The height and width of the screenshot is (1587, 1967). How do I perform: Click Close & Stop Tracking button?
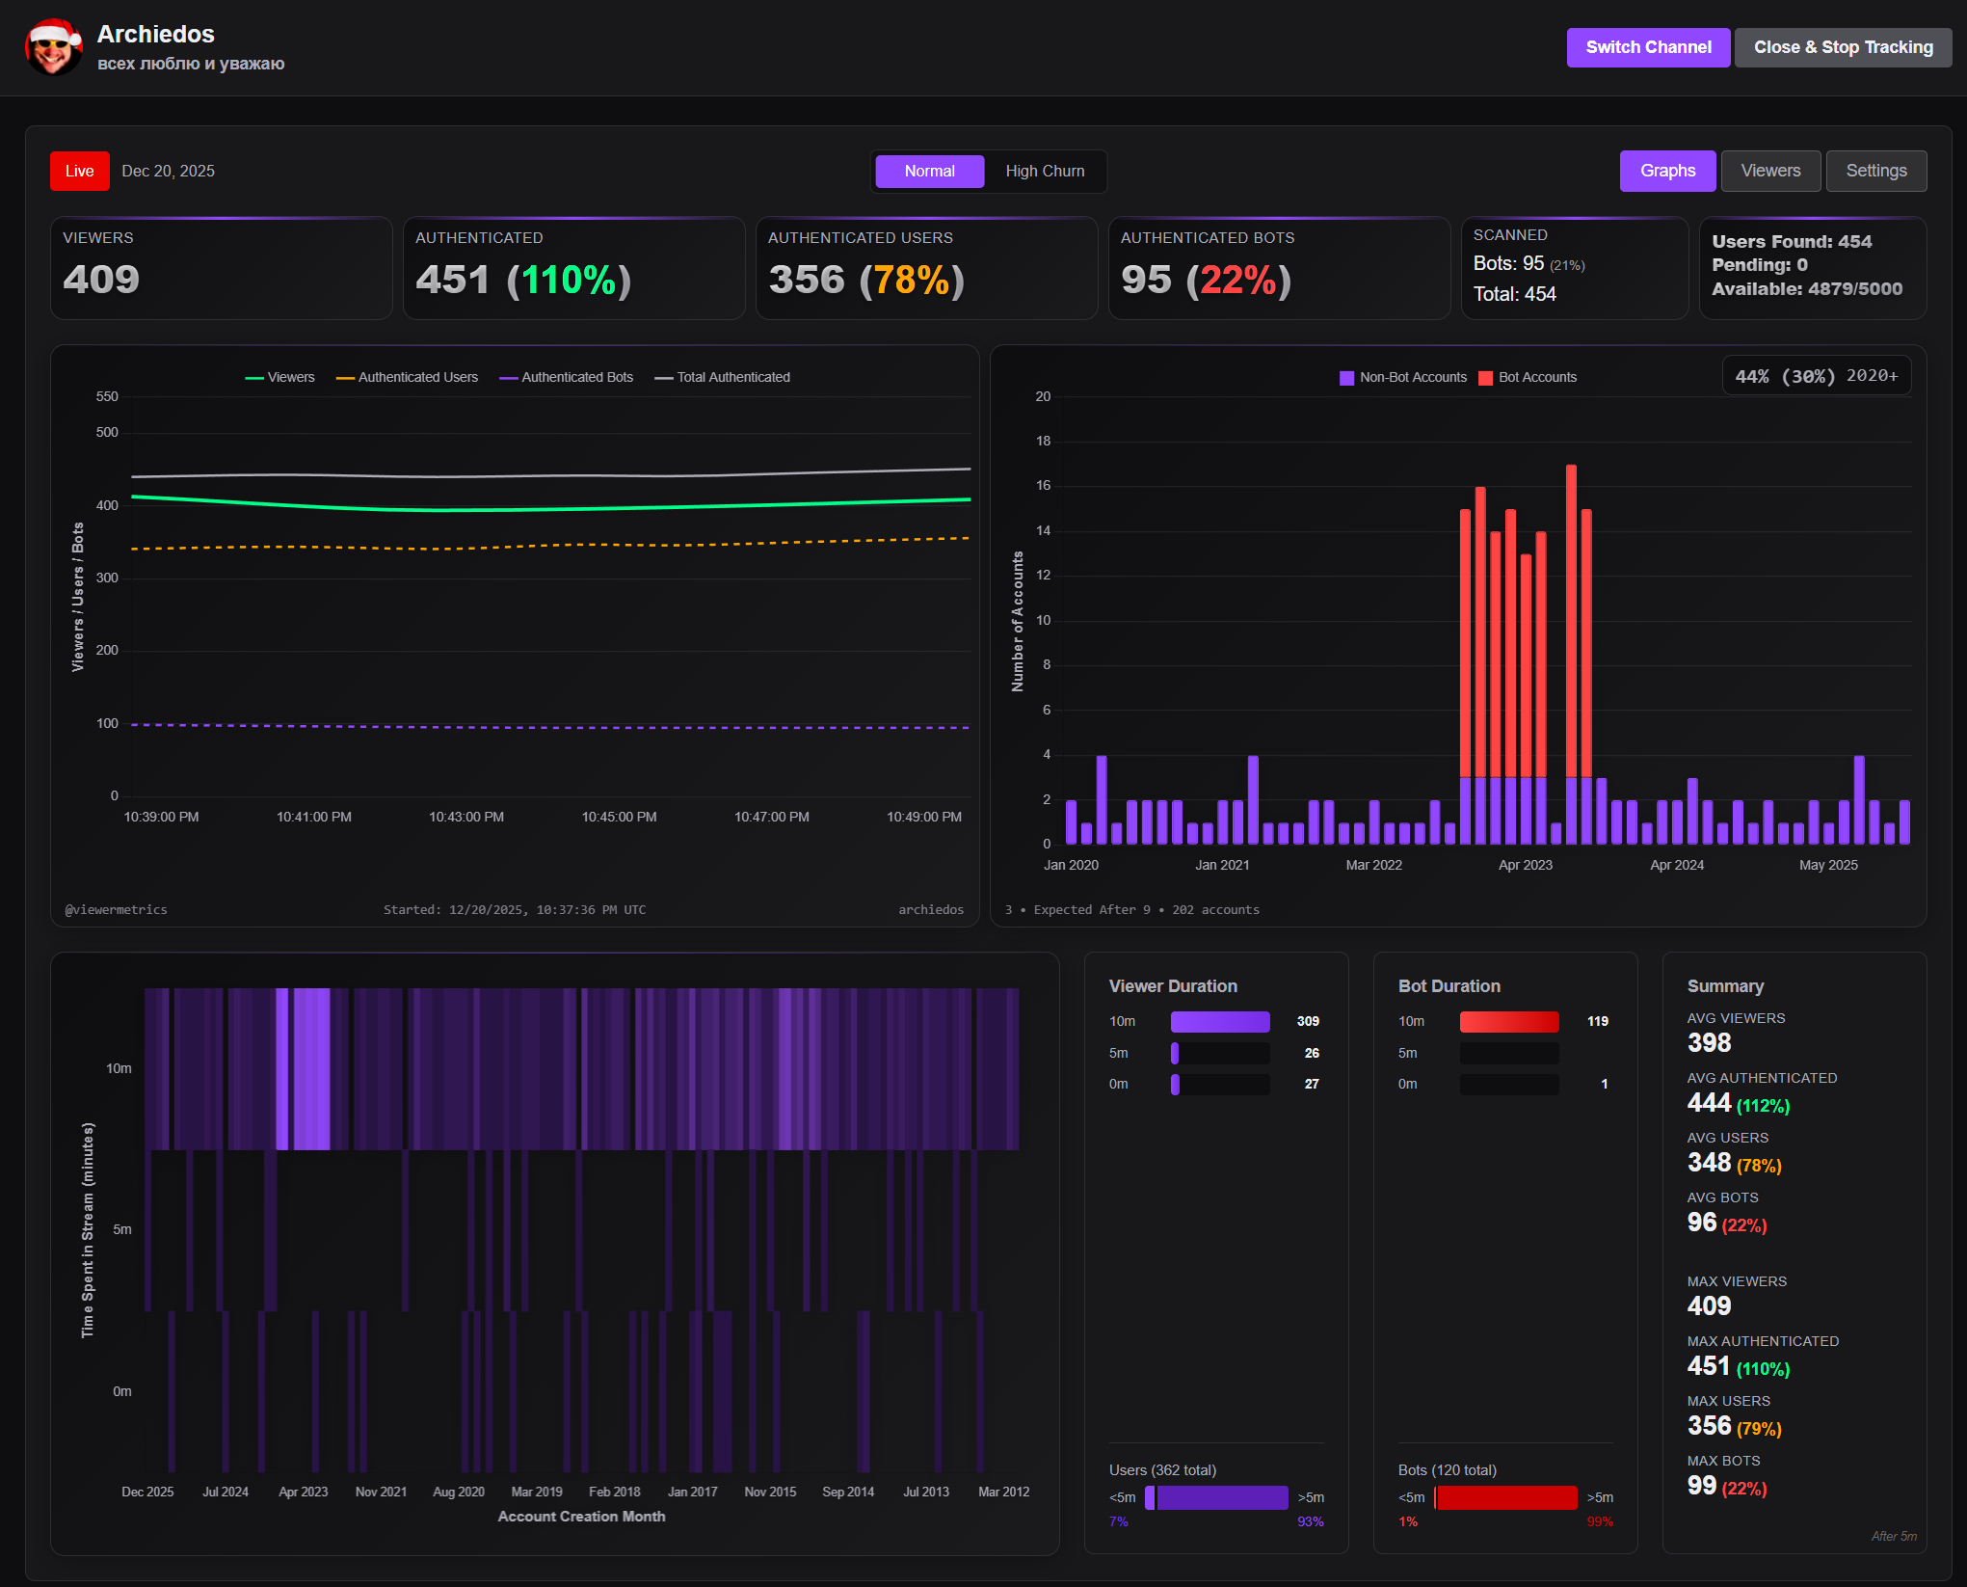[1843, 47]
